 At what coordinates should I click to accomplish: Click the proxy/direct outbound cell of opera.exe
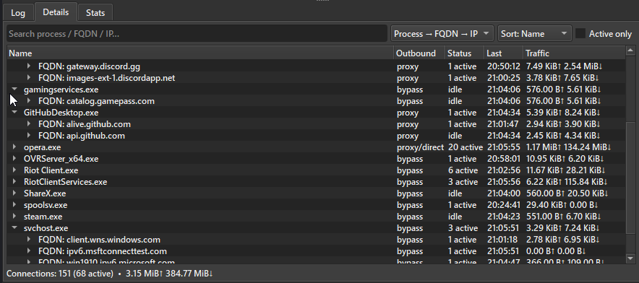[420, 147]
